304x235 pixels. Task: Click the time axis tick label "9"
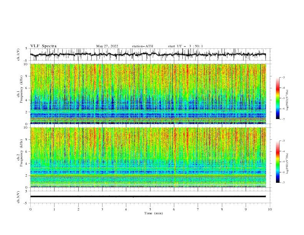(x=246, y=209)
